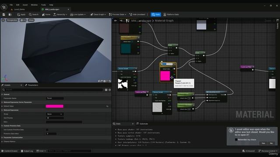
Task: Click Platform Stats in the toolbar
Action: pos(171,14)
